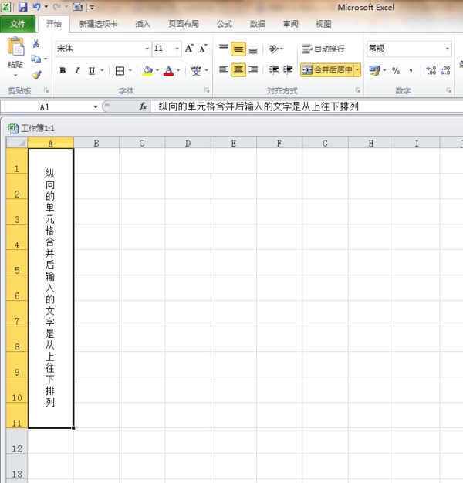Click the Increase Font Size icon
This screenshot has height=483, width=463.
point(189,49)
